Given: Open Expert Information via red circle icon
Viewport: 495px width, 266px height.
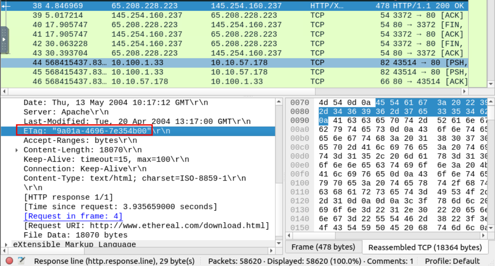Looking at the screenshot, I should (x=9, y=261).
